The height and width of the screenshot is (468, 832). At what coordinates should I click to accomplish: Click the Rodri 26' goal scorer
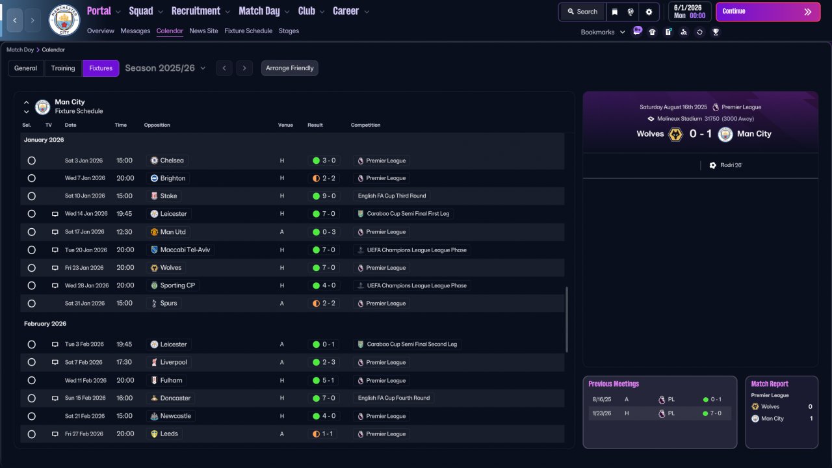tap(726, 166)
